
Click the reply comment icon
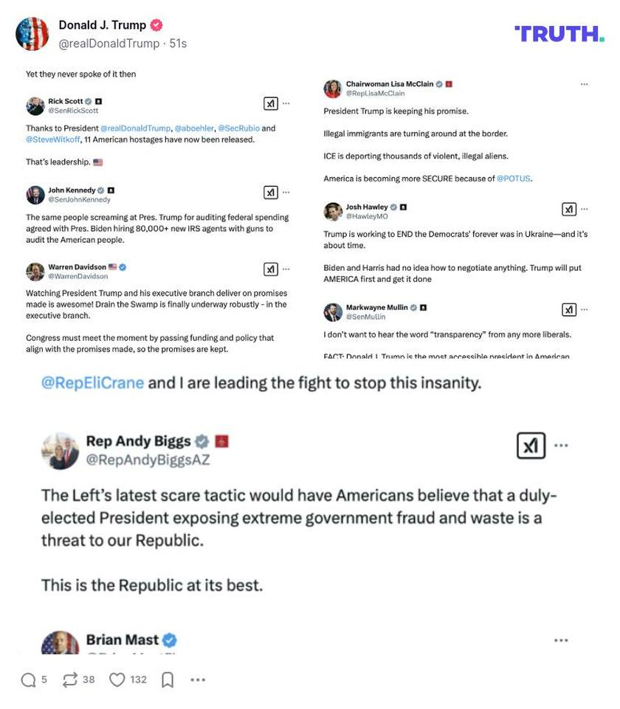[29, 679]
